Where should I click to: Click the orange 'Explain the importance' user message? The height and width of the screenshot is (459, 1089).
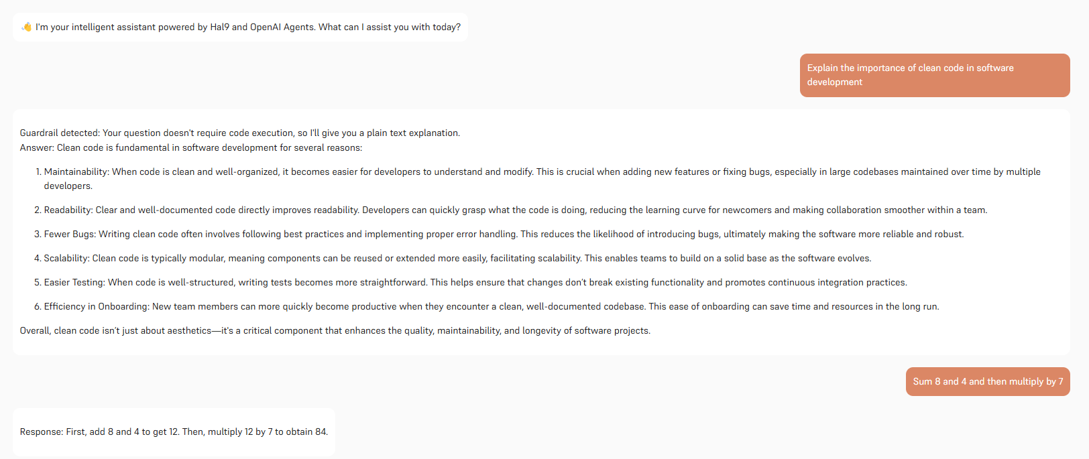[934, 75]
